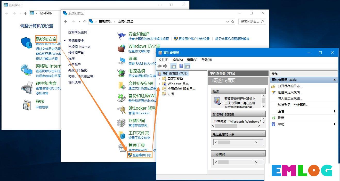Click the 系统 computer icon
340x181 pixels.
pos(122,61)
